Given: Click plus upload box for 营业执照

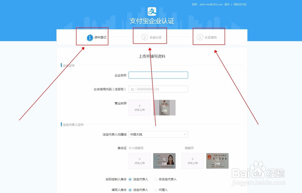Looking at the screenshot, I should [x=140, y=108].
